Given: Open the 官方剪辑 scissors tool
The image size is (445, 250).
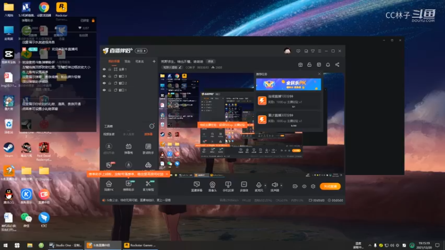Looking at the screenshot, I should [148, 186].
